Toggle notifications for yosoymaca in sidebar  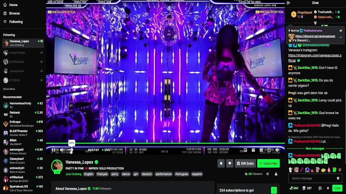tap(41, 71)
